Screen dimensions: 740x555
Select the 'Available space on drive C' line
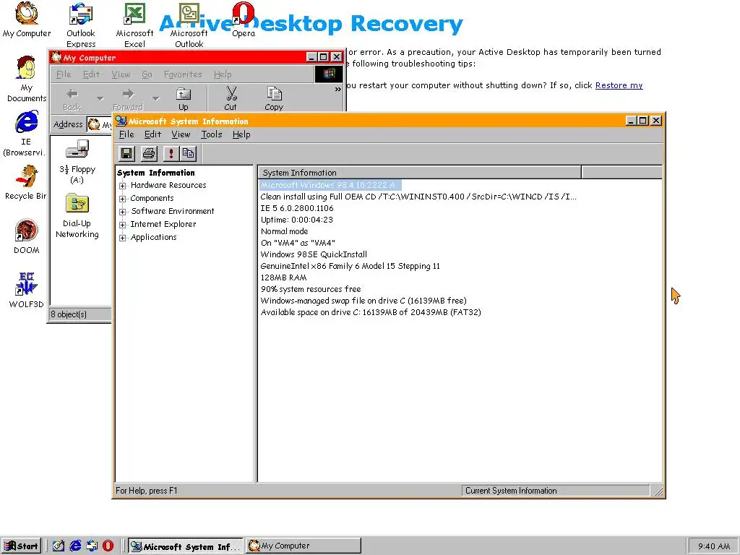(371, 312)
